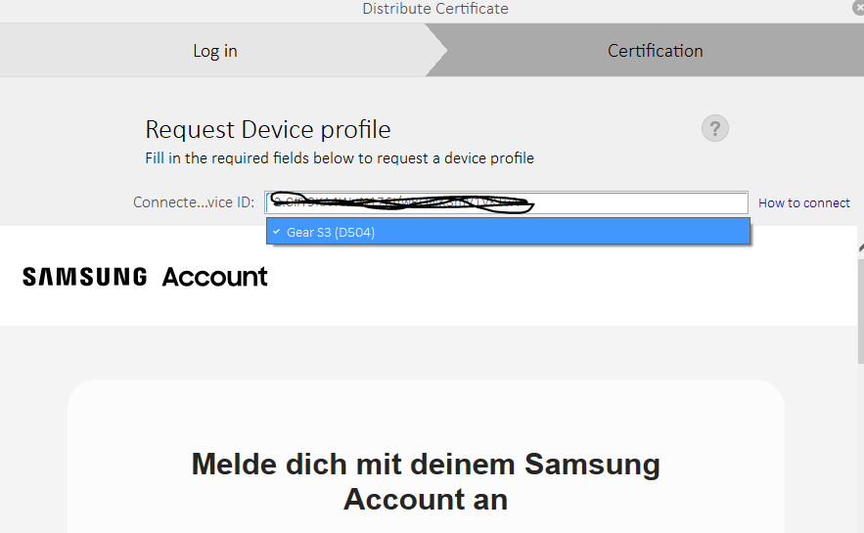Screen dimensions: 864x533
Task: Open the How to connect link
Action: [804, 203]
